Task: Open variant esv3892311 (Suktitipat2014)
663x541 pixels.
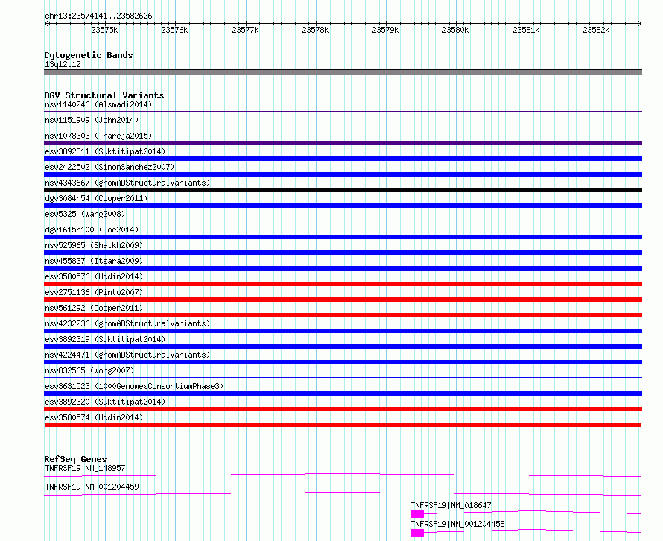Action: (x=105, y=151)
